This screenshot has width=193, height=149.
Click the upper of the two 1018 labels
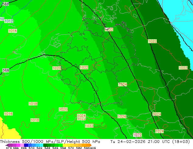click(33, 104)
